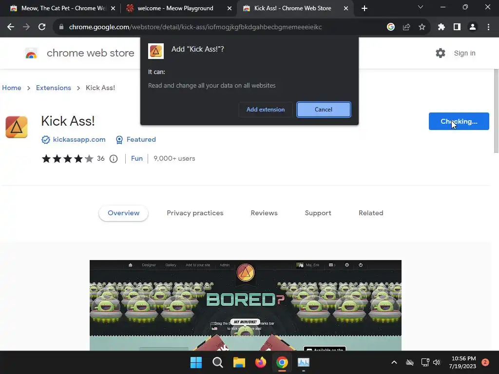Open the Windows Start menu
The width and height of the screenshot is (499, 374).
196,362
